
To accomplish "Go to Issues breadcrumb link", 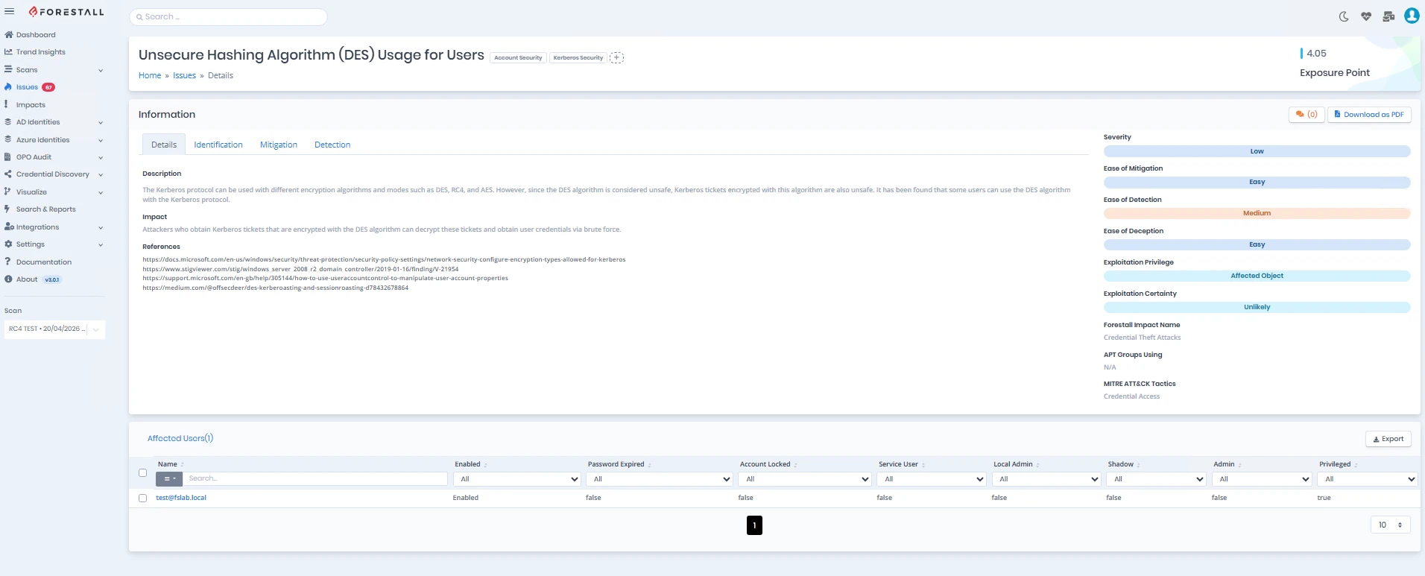I will point(184,75).
